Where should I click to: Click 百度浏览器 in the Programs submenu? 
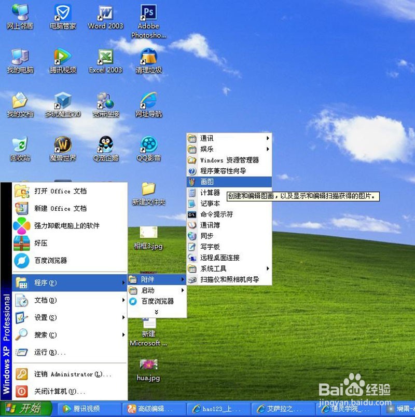click(157, 301)
